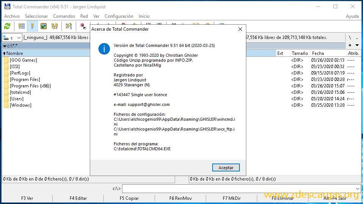Sort right panel by Atrib. column
The height and width of the screenshot is (204, 363).
point(354,53)
